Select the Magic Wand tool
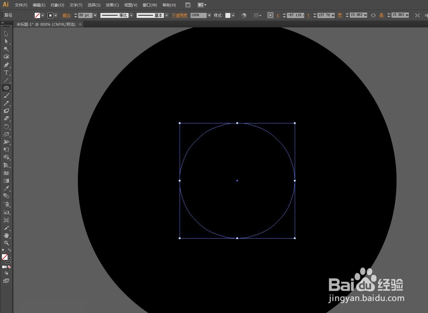Image resolution: width=428 pixels, height=313 pixels. point(6,49)
